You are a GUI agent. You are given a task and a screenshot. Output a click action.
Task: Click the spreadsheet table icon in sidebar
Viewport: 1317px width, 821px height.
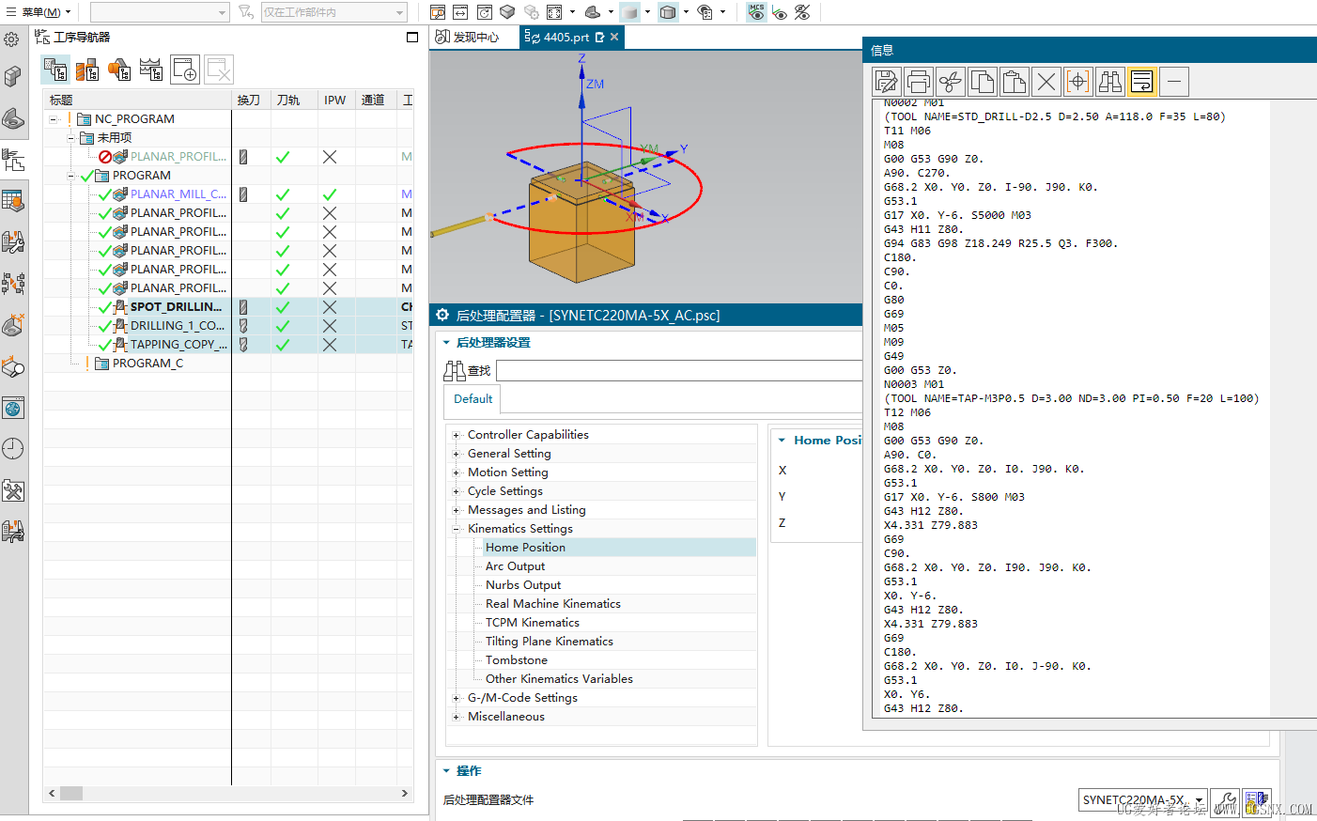13,201
